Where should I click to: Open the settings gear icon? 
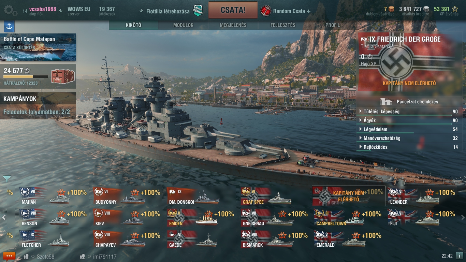click(10, 11)
